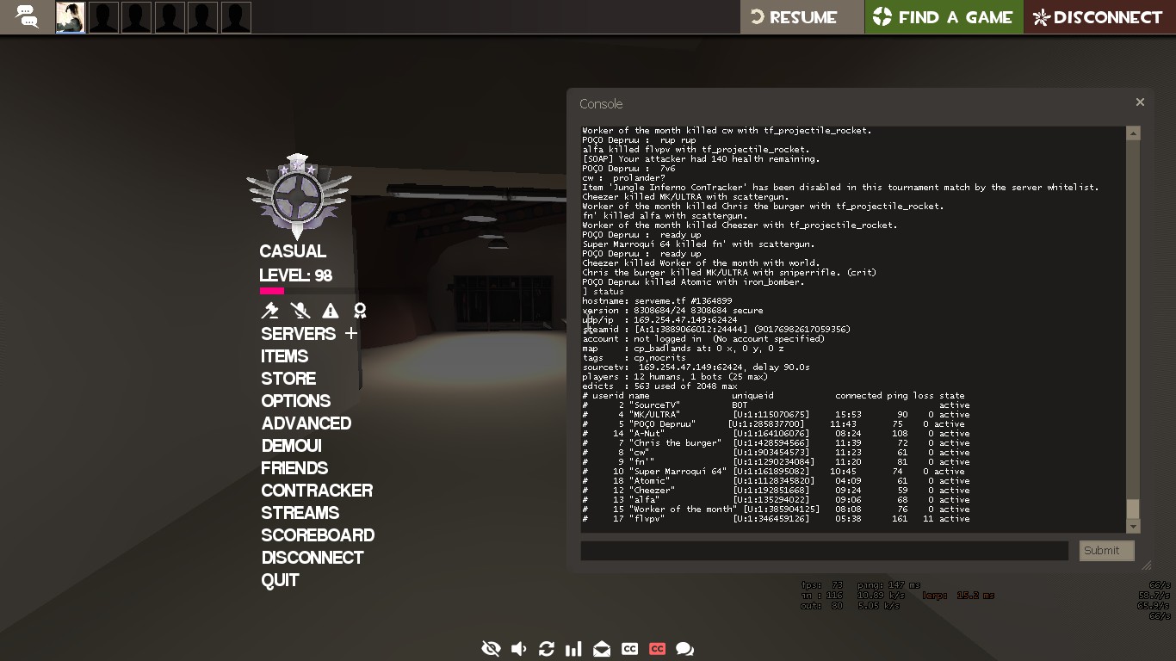Toggle the crossed-out eye visibility icon
The width and height of the screenshot is (1176, 661).
pyautogui.click(x=491, y=649)
